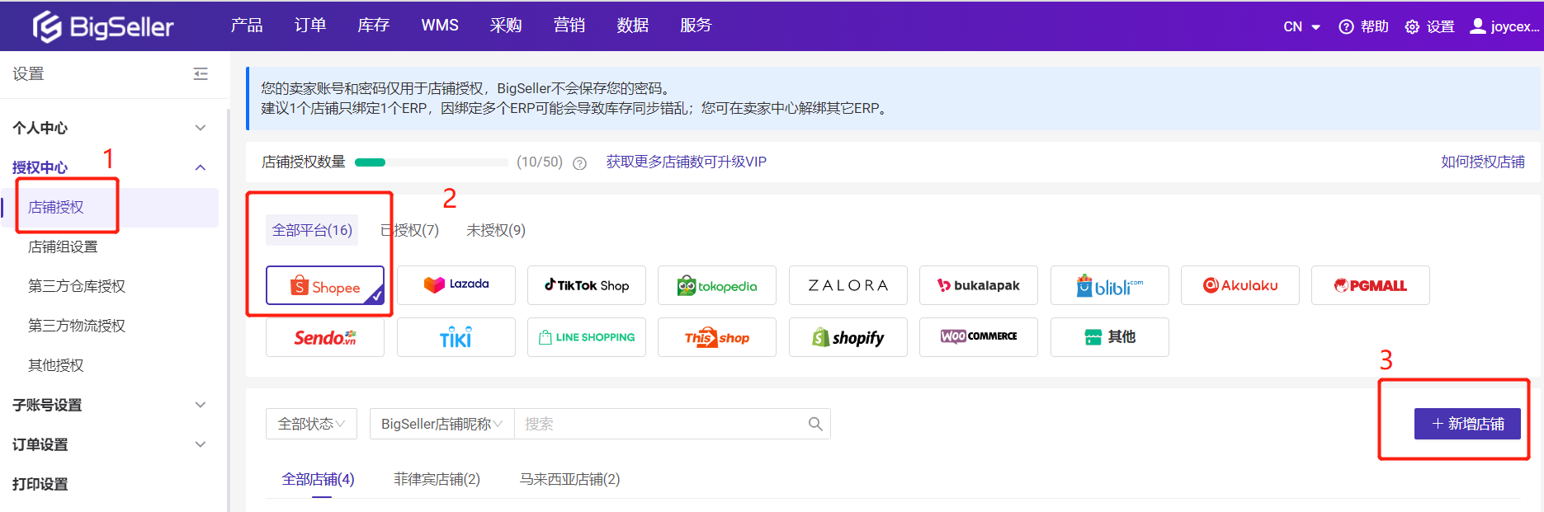This screenshot has width=1544, height=512.
Task: Select the Sendo.vn platform tile
Action: click(325, 337)
